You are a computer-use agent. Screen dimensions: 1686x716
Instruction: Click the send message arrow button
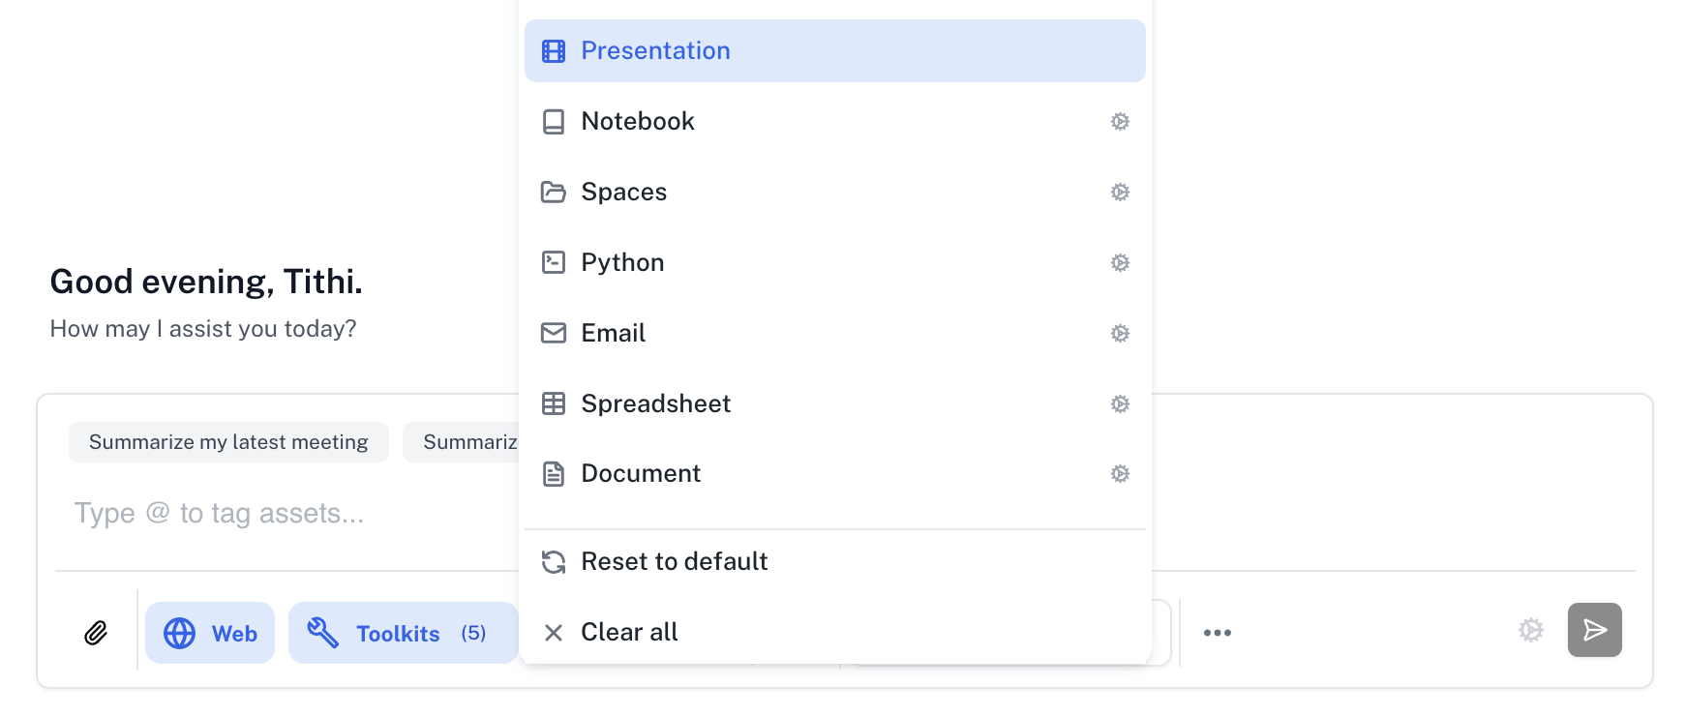pyautogui.click(x=1594, y=631)
